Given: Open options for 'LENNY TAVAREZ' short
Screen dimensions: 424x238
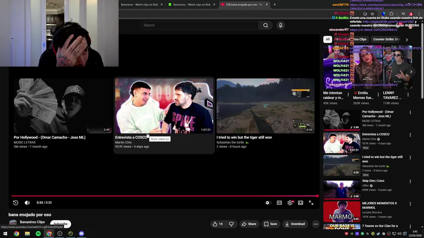Looking at the screenshot, I should click(408, 95).
